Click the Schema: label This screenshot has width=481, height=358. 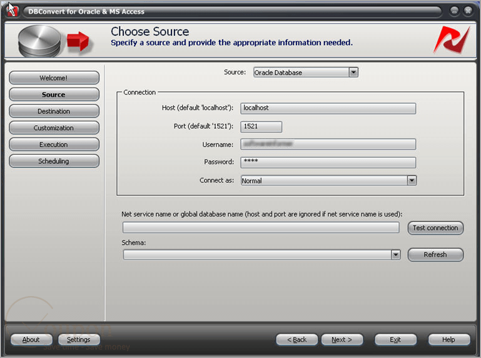click(x=134, y=243)
